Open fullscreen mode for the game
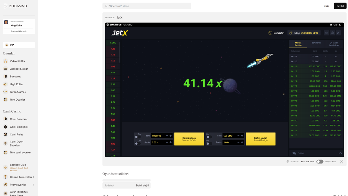This screenshot has height=196, width=348. pyautogui.click(x=341, y=162)
